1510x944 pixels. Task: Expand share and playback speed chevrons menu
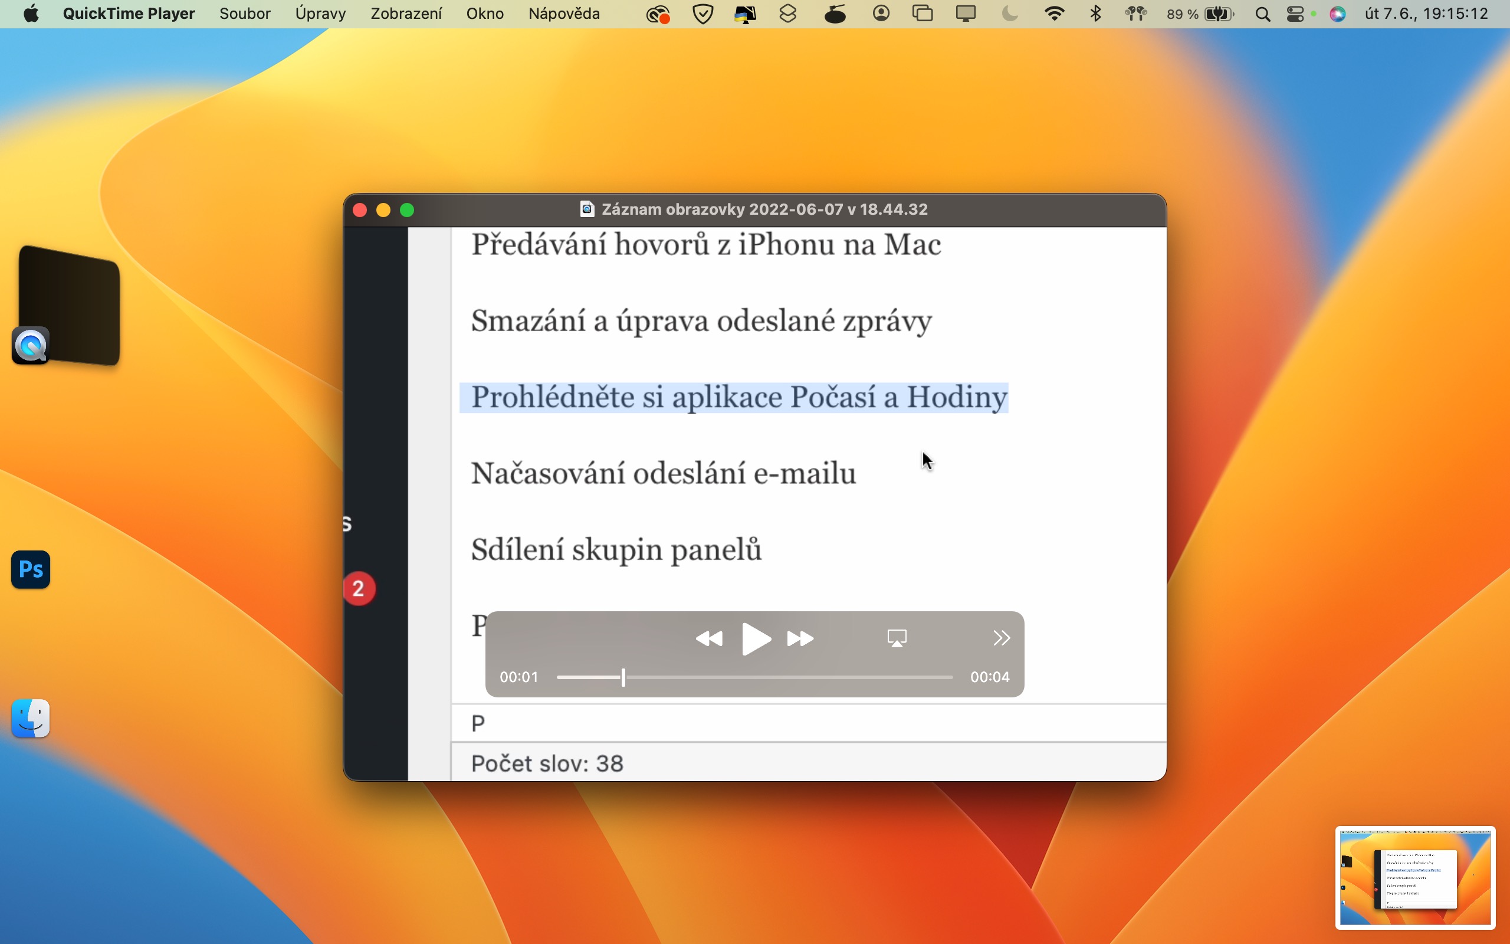pyautogui.click(x=1001, y=638)
